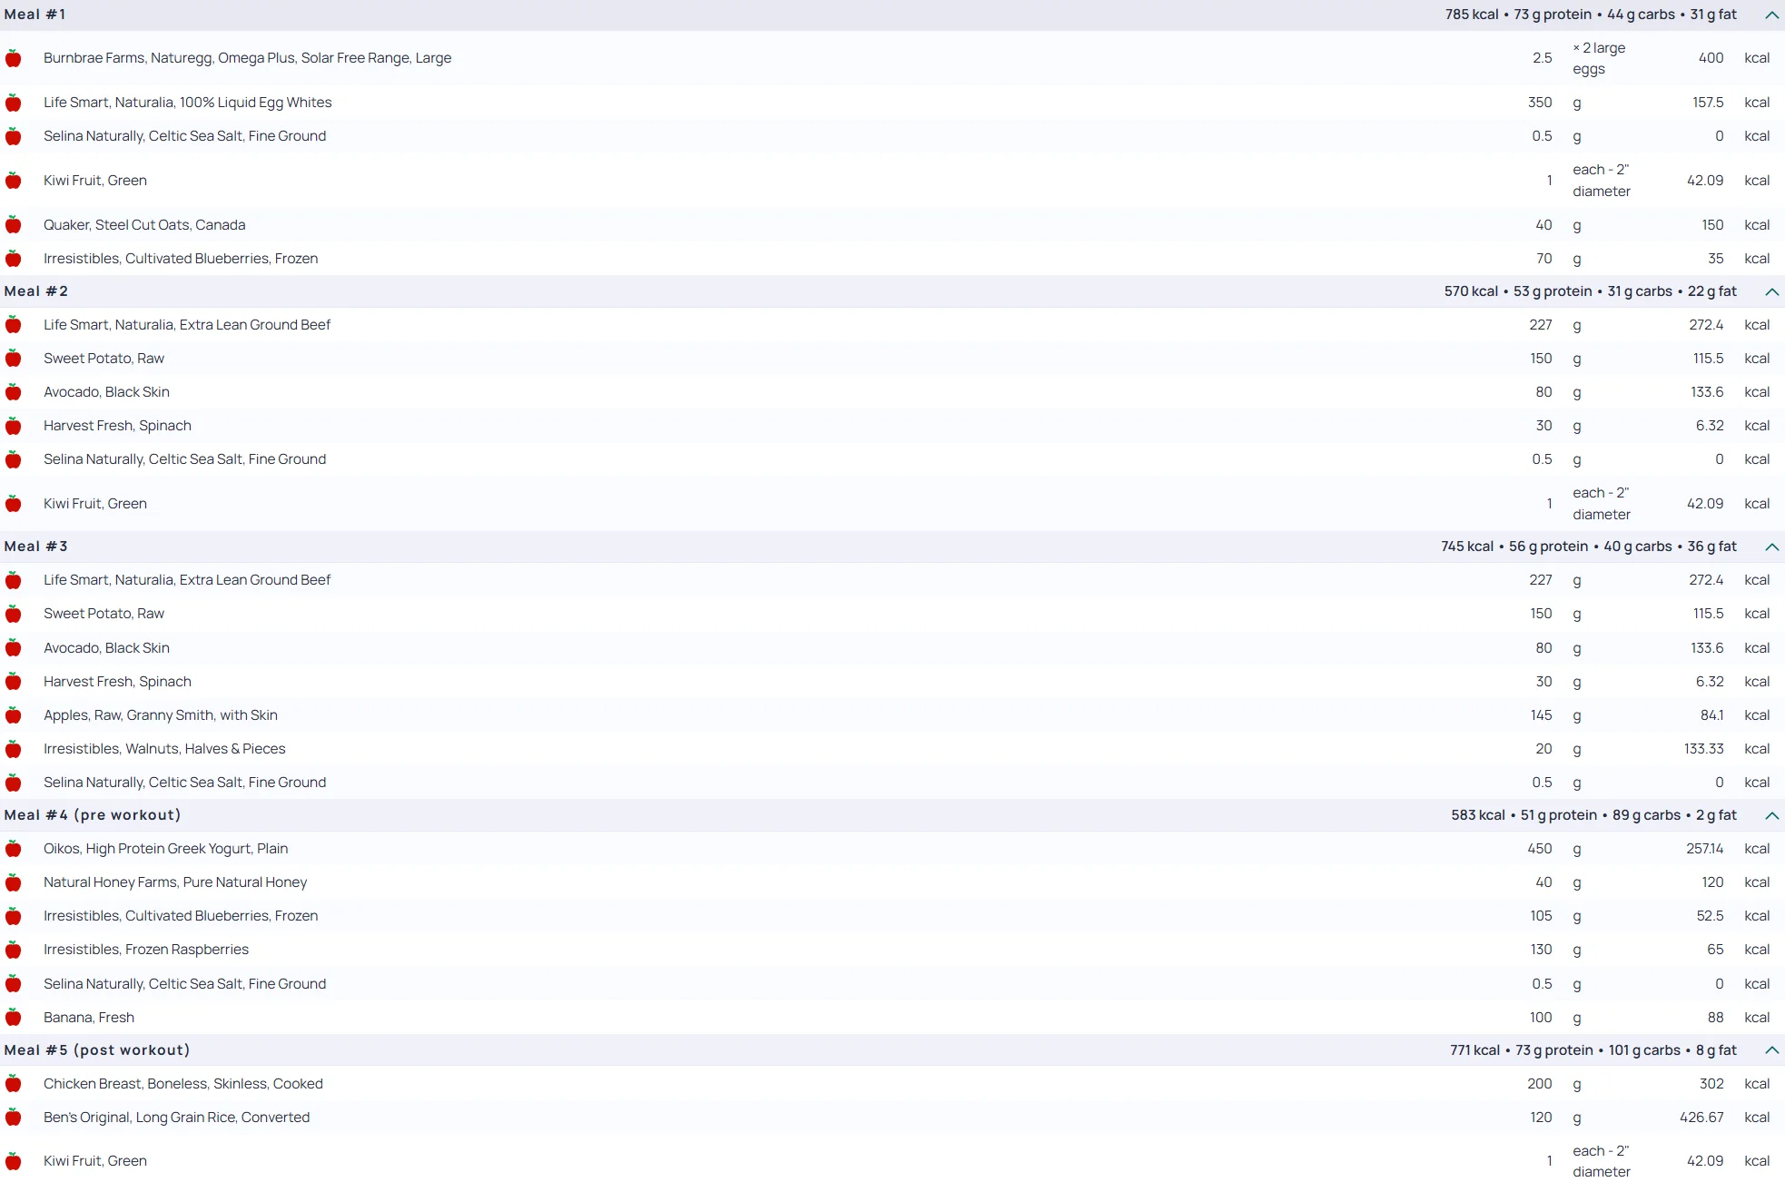Select the Meal #2 header title
Screen dimensions: 1785x1182
click(x=35, y=291)
